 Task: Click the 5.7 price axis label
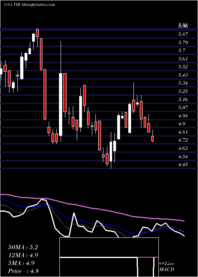(181, 51)
